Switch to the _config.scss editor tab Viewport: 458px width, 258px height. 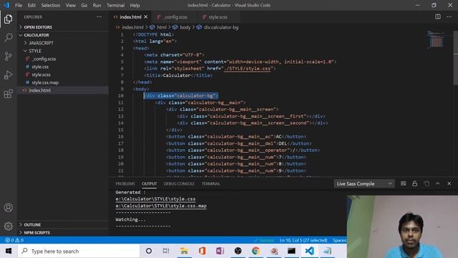(x=172, y=17)
